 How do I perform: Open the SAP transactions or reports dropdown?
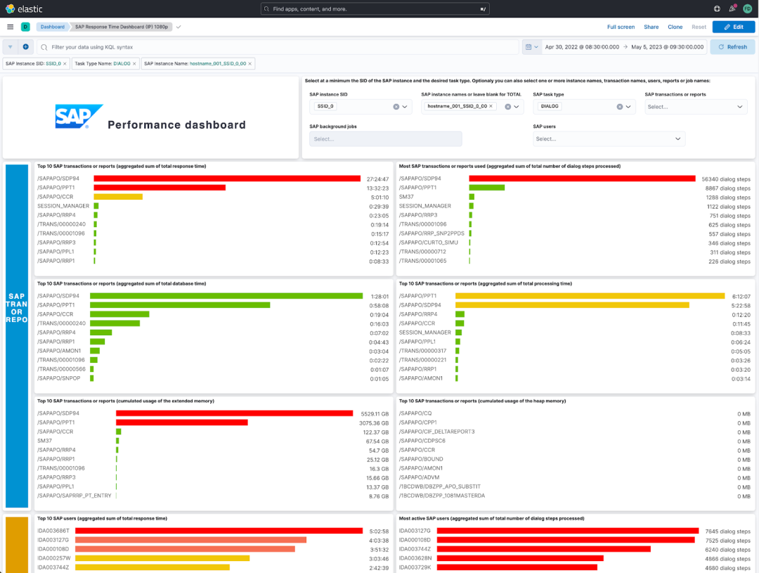tap(696, 107)
